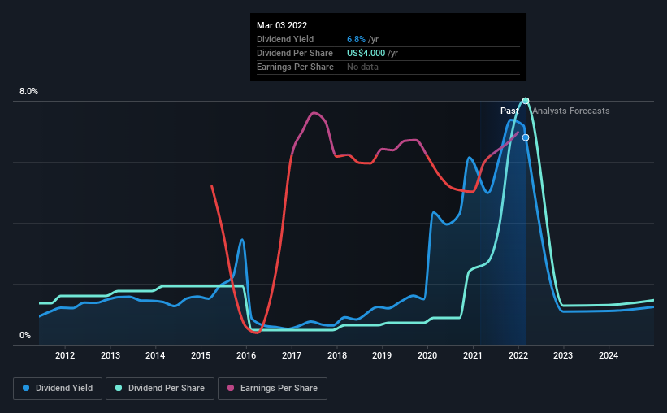Click the US$4.000 dividend per share value

pyautogui.click(x=366, y=53)
